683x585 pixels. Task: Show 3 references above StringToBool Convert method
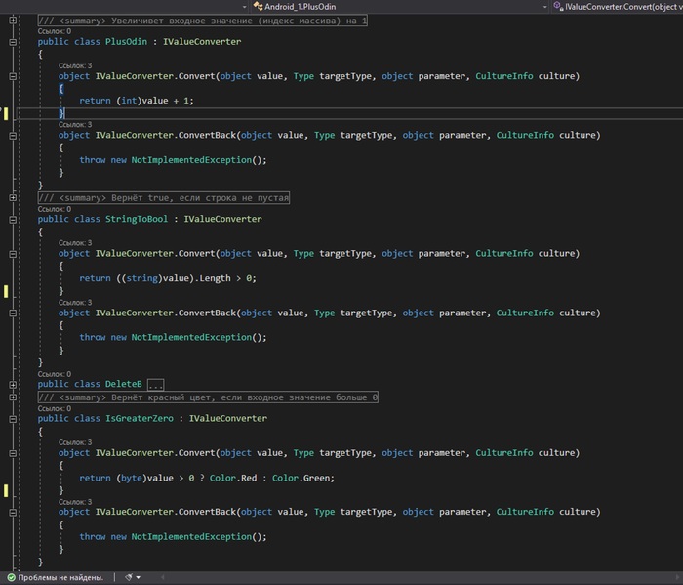click(x=75, y=242)
